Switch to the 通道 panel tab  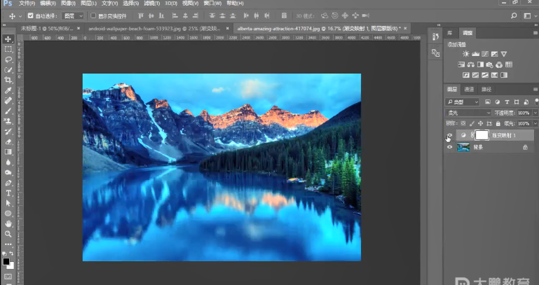[469, 90]
